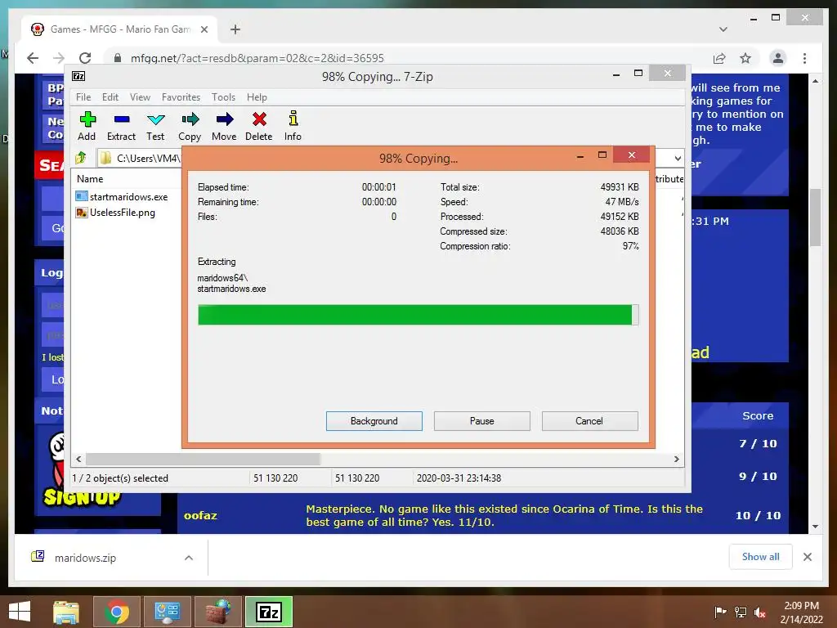Open maridows.zip from downloads bar
This screenshot has width=837, height=628.
tap(85, 558)
